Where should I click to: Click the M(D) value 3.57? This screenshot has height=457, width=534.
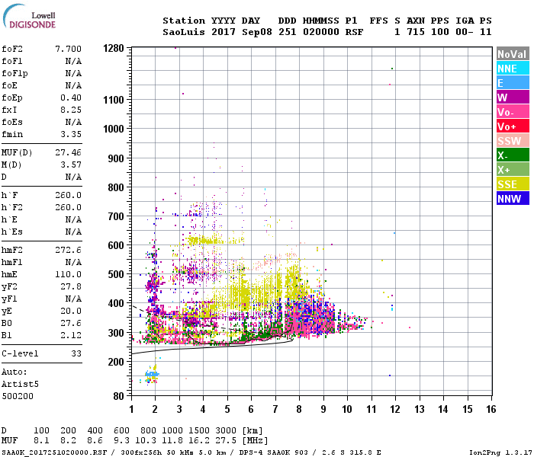pos(71,165)
